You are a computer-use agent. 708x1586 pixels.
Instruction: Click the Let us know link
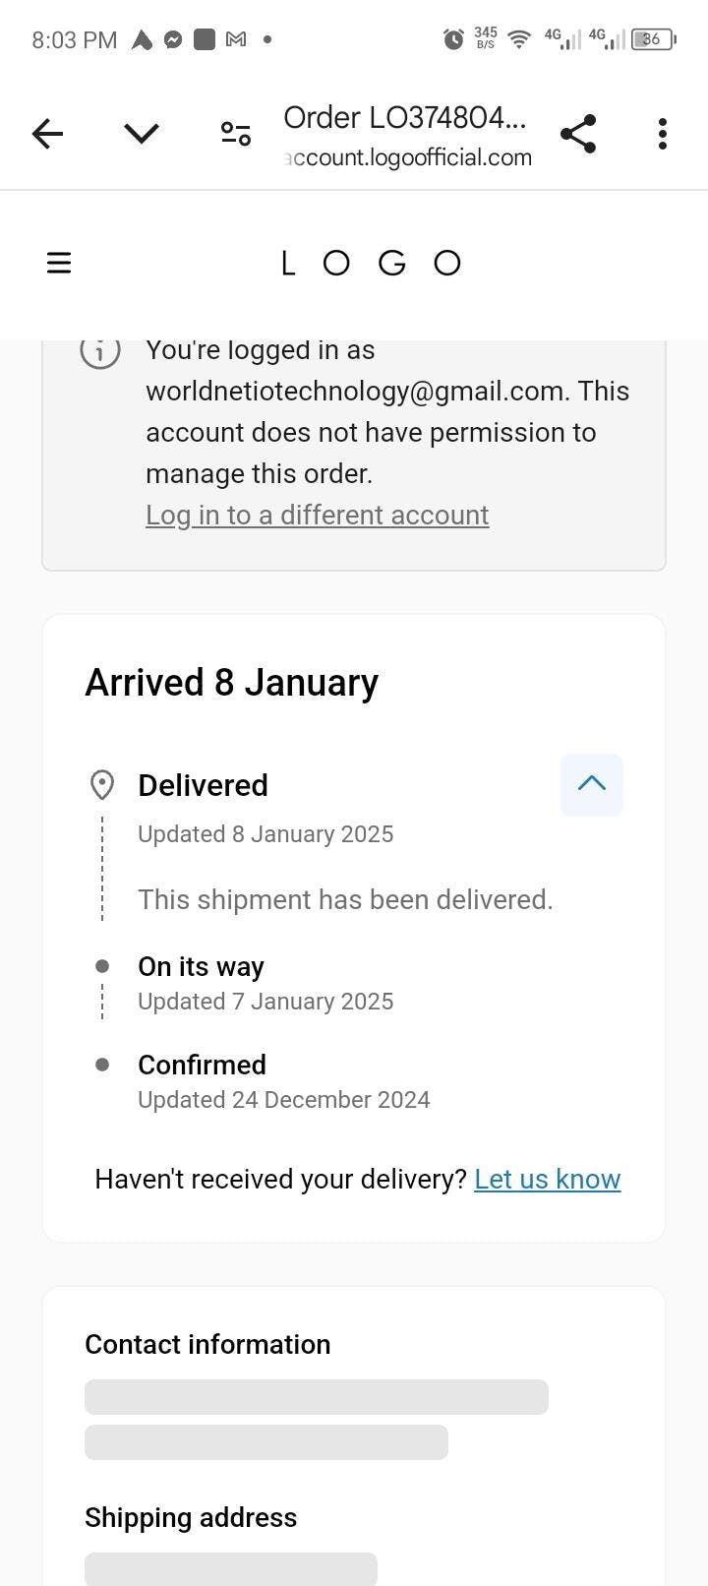pyautogui.click(x=547, y=1179)
